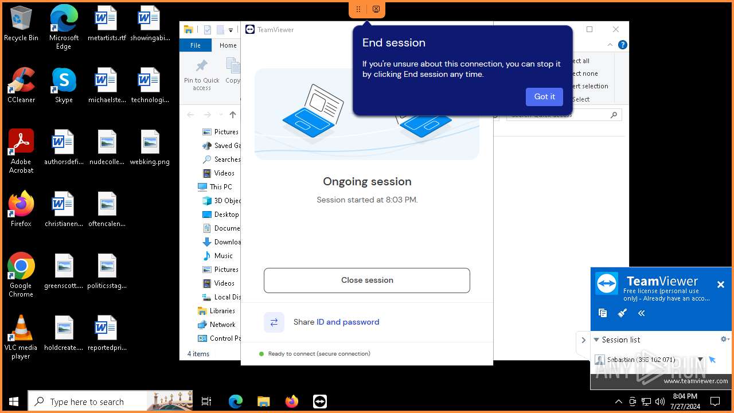Select Music folder in Explorer tree

pyautogui.click(x=218, y=256)
